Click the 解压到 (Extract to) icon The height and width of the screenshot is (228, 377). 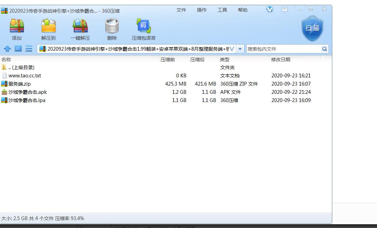coord(48,27)
